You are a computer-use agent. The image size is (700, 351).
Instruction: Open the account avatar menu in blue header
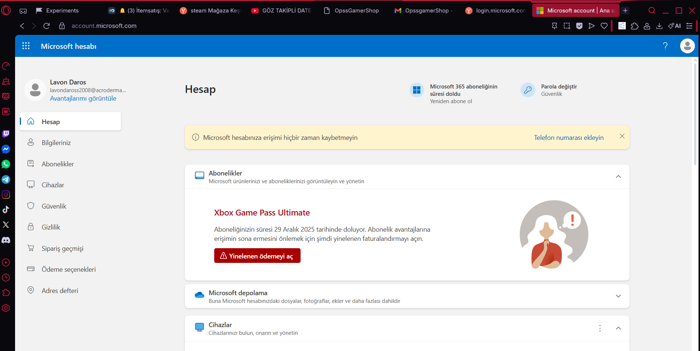(x=687, y=46)
